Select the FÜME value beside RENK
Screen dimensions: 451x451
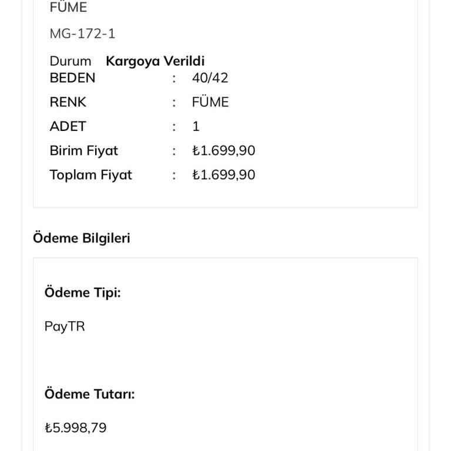coord(210,102)
